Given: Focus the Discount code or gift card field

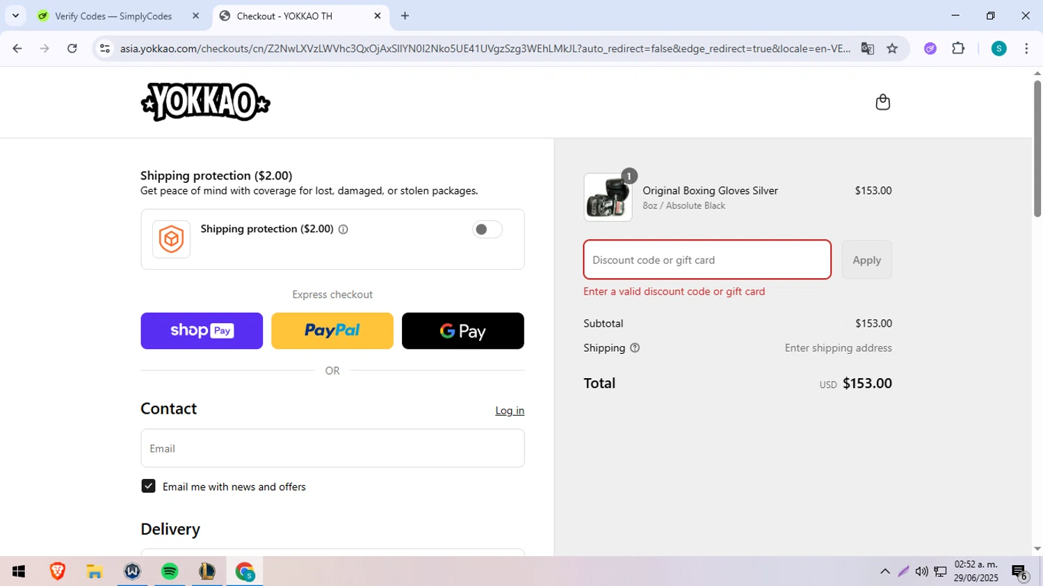Looking at the screenshot, I should point(707,260).
